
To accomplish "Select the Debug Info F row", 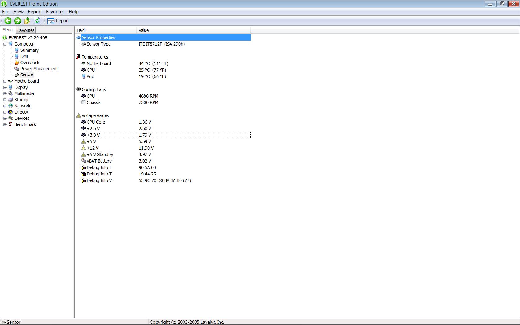I will (x=163, y=167).
